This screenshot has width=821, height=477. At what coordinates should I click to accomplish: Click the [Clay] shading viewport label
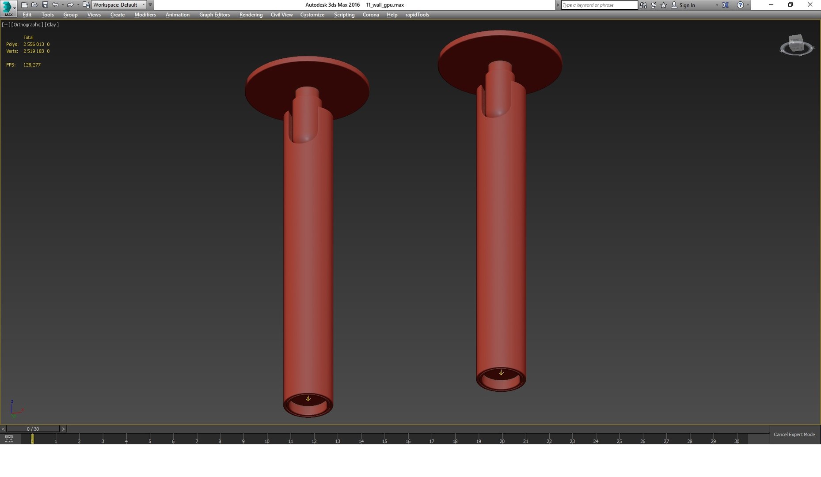[x=52, y=25]
